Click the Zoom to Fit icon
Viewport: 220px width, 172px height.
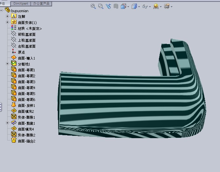click(93, 6)
